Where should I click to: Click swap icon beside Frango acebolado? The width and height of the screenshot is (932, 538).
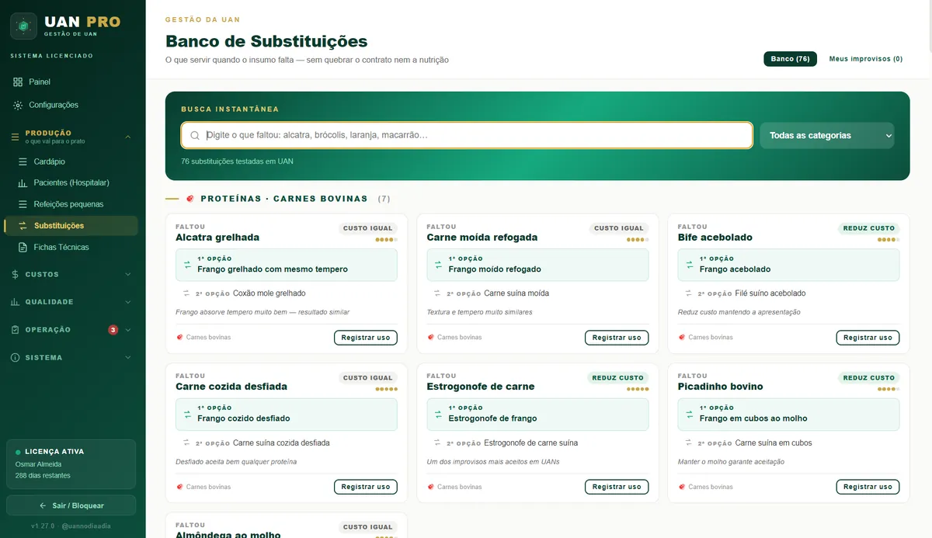click(689, 265)
